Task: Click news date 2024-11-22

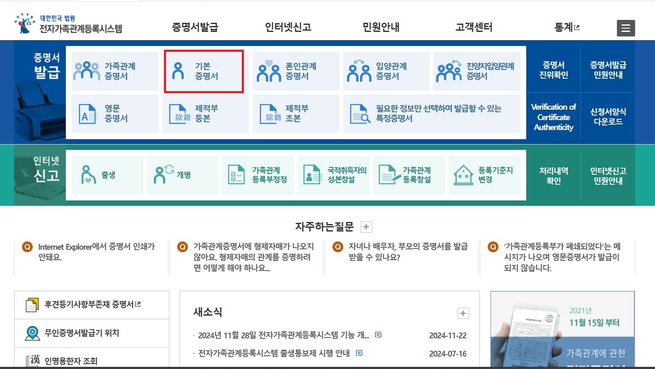Action: pos(448,335)
